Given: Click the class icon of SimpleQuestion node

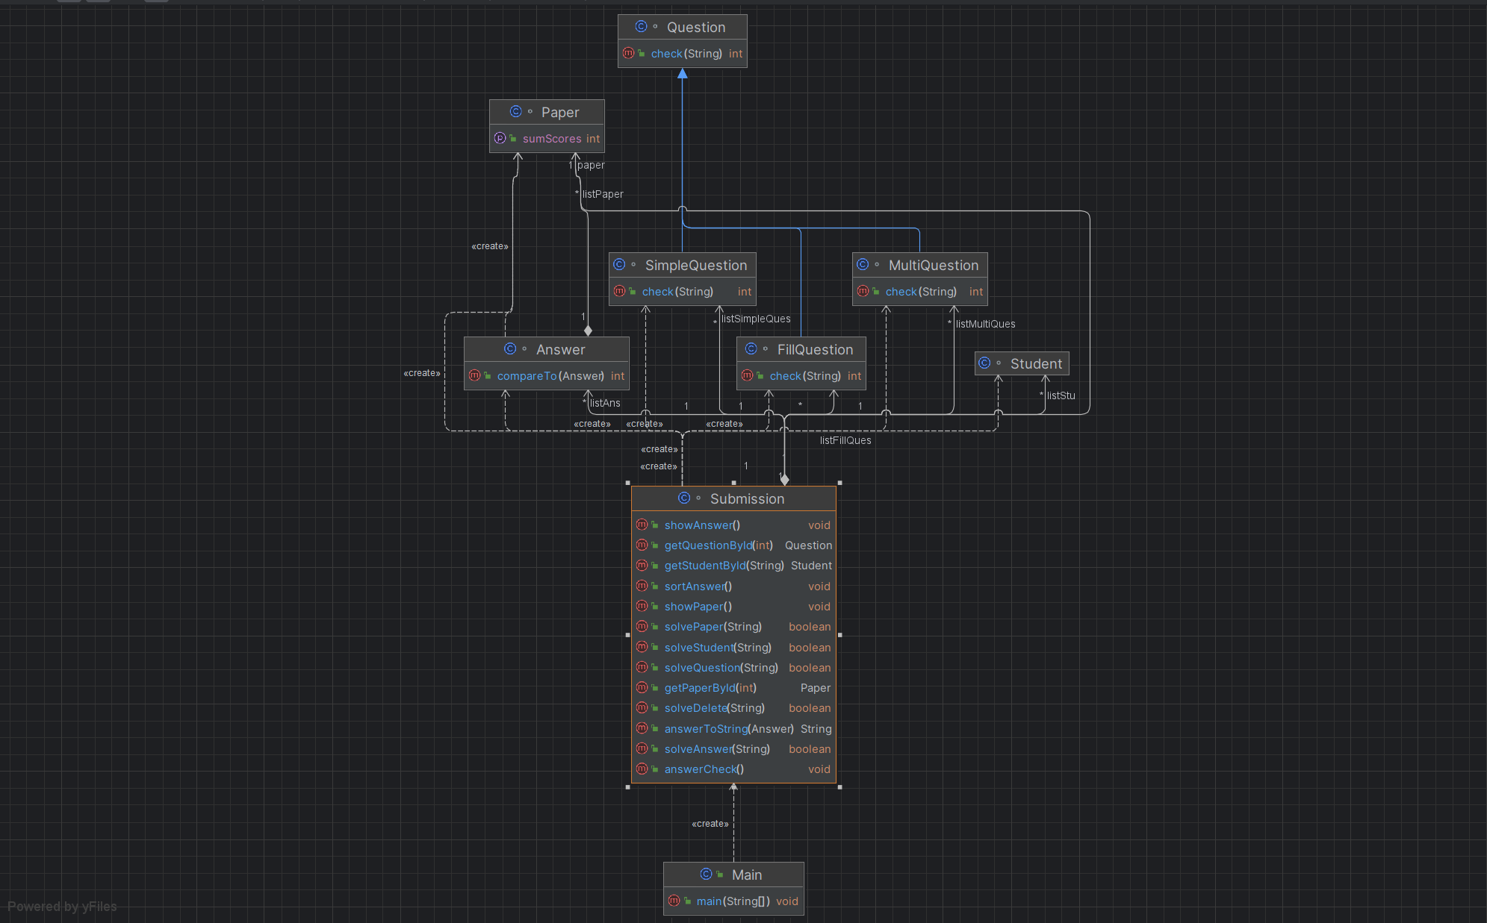Looking at the screenshot, I should tap(619, 265).
